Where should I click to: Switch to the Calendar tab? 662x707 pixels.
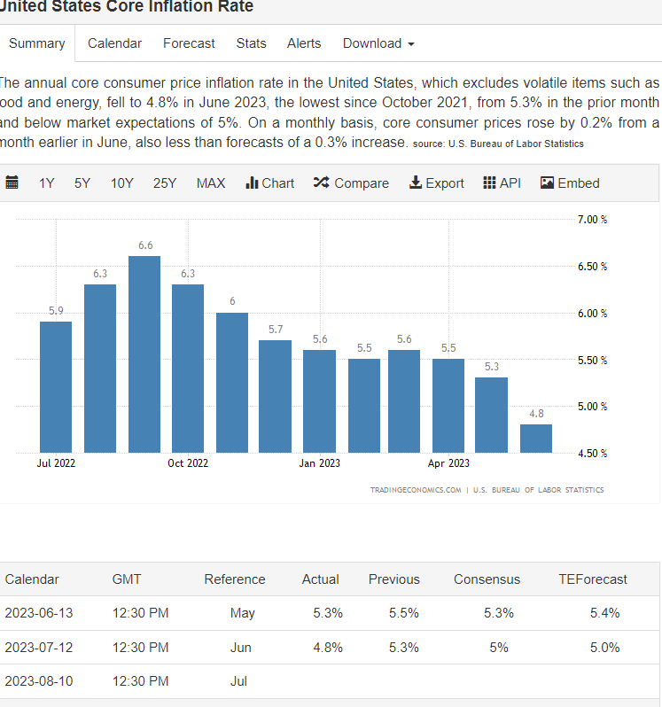pyautogui.click(x=114, y=43)
